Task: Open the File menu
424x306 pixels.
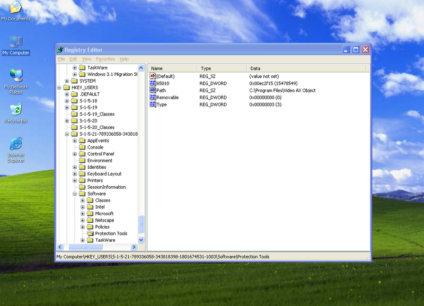Action: (x=61, y=59)
